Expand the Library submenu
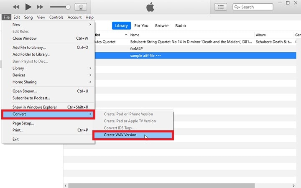 click(48, 68)
